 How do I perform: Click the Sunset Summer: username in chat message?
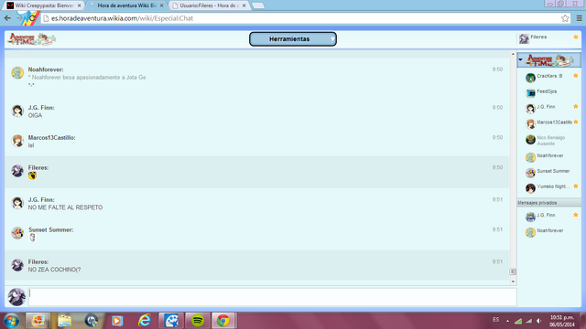pos(51,229)
